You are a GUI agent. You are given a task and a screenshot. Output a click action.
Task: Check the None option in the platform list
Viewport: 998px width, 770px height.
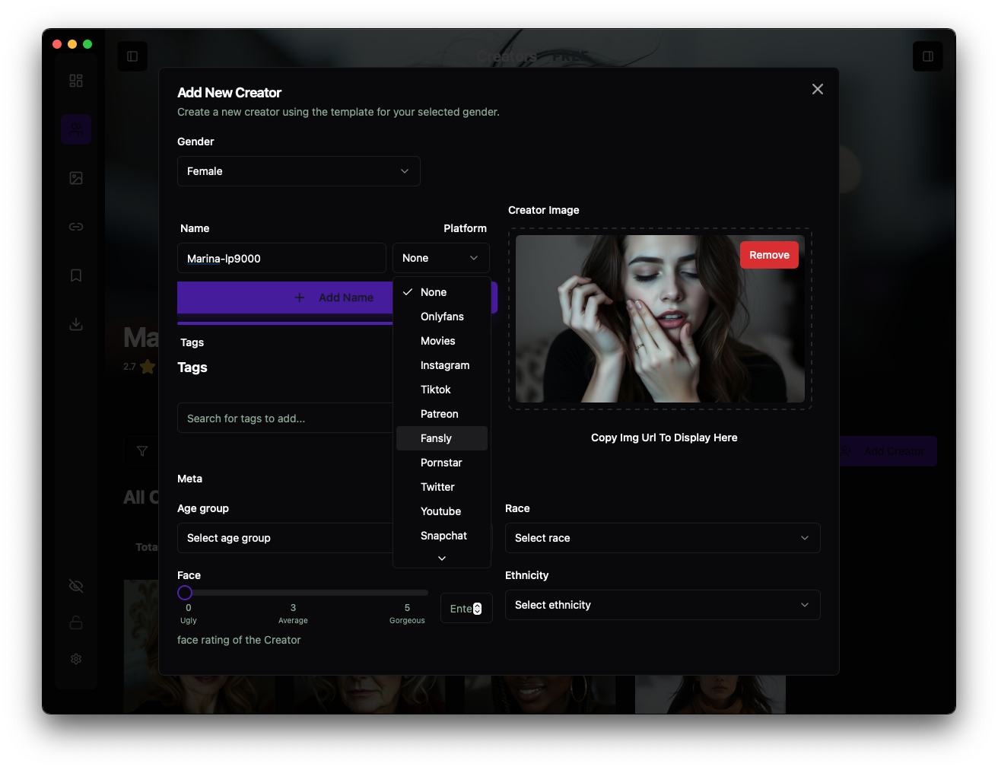click(x=434, y=291)
